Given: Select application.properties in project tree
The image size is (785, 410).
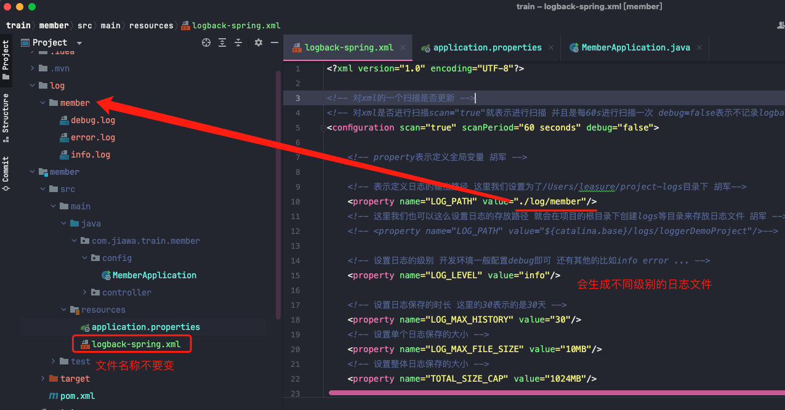Looking at the screenshot, I should coord(146,327).
